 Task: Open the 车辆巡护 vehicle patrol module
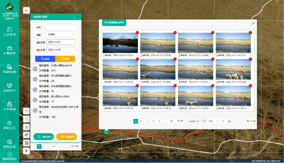pos(10,50)
